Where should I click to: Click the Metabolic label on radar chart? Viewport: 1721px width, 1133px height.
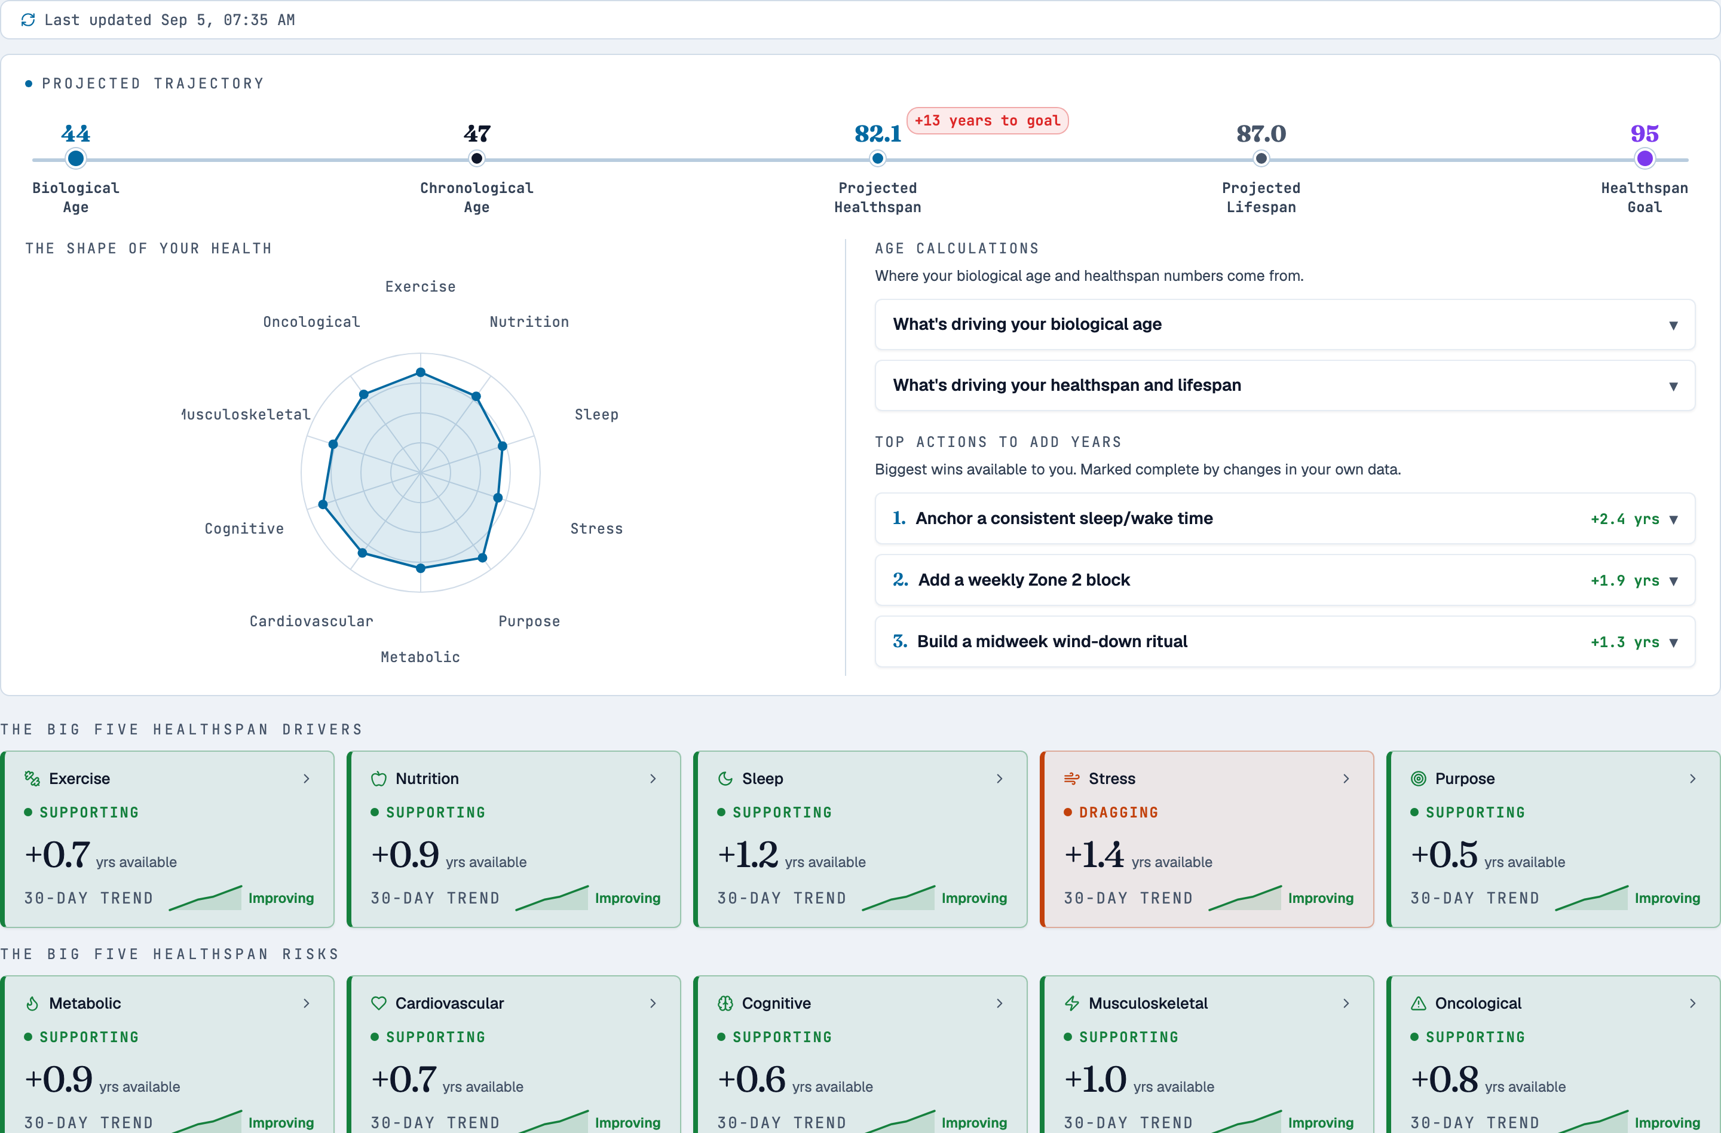pos(420,657)
